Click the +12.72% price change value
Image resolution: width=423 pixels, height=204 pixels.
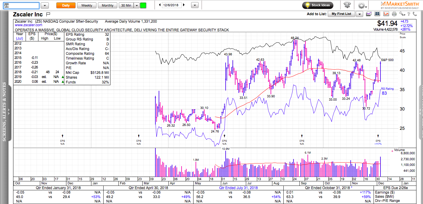coord(407,25)
